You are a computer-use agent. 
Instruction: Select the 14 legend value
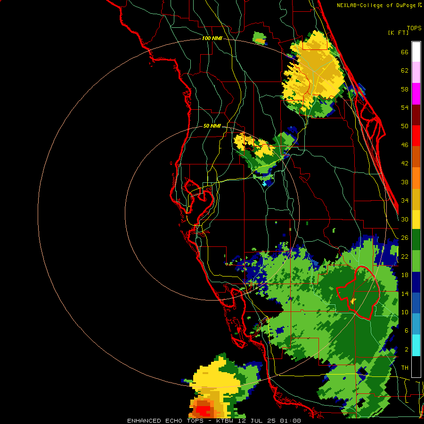(405, 294)
